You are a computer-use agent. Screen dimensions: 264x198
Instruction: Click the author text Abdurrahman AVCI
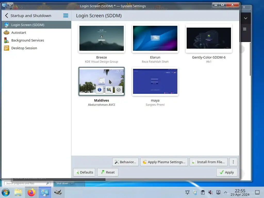click(x=102, y=105)
